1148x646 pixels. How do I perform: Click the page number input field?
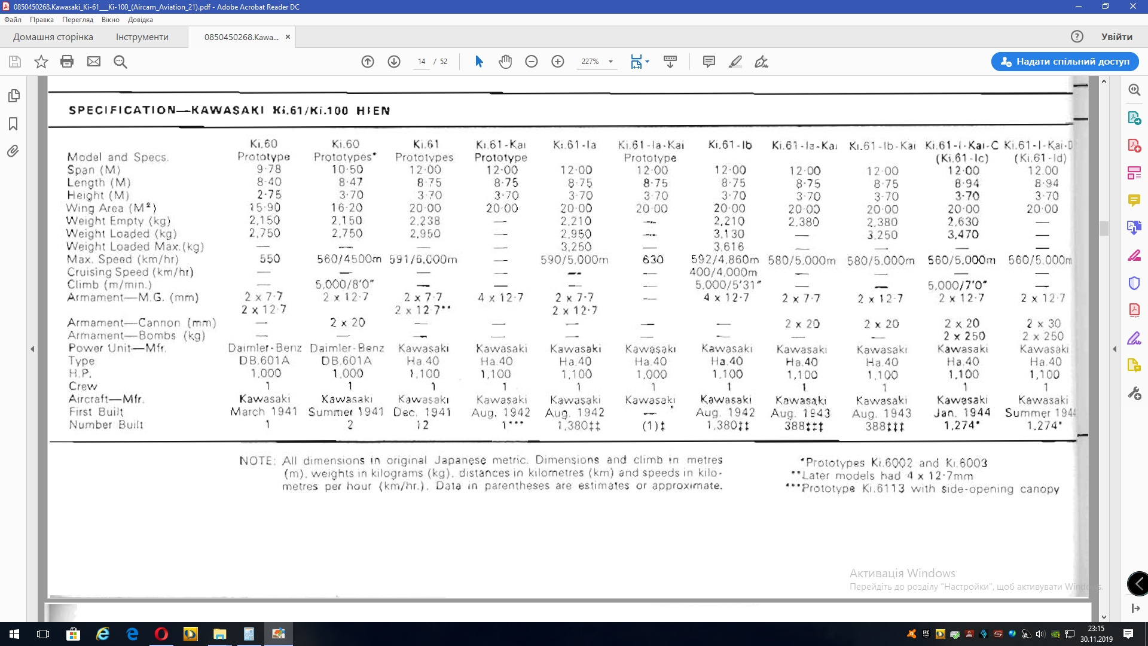click(422, 62)
